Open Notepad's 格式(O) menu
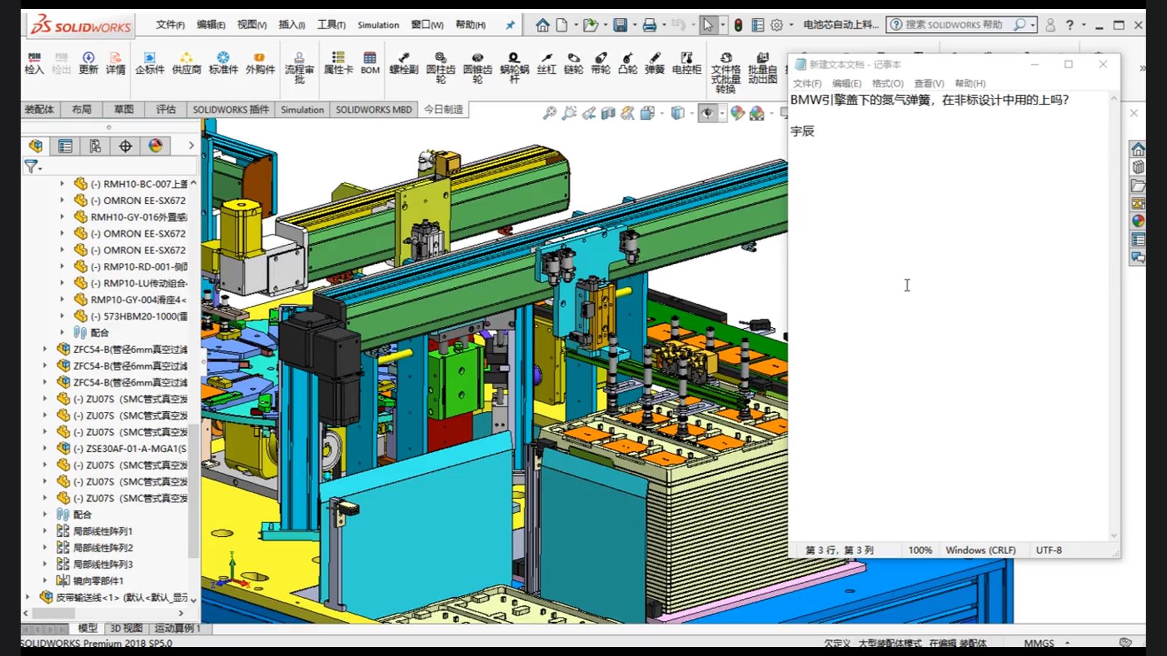1167x656 pixels. (887, 83)
